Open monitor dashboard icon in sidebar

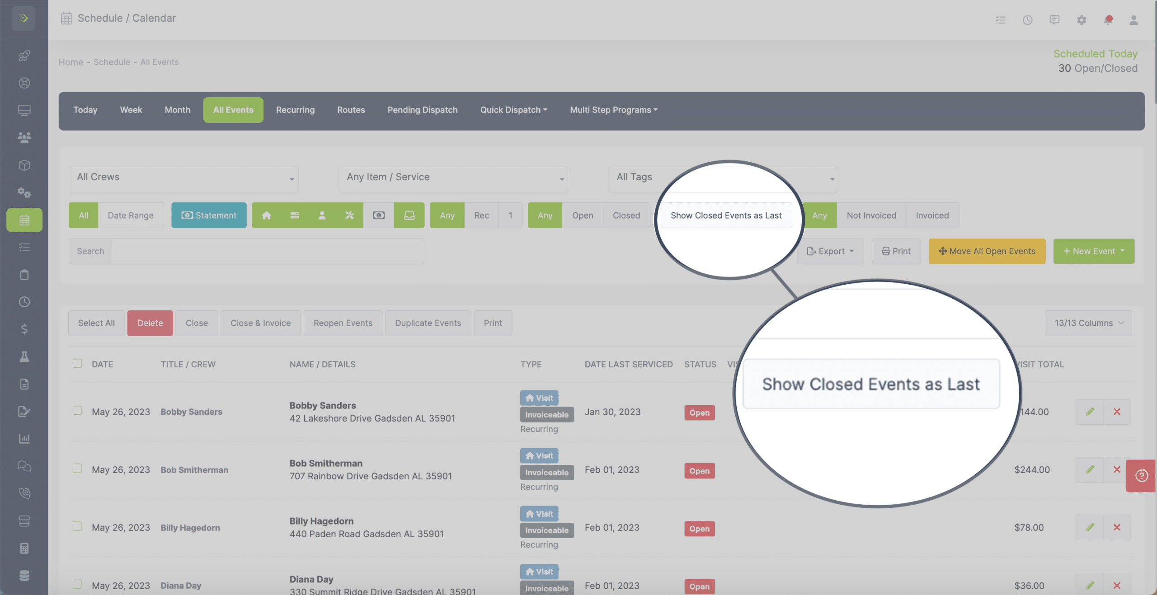pos(24,110)
